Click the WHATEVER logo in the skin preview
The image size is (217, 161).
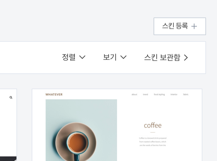(x=54, y=94)
